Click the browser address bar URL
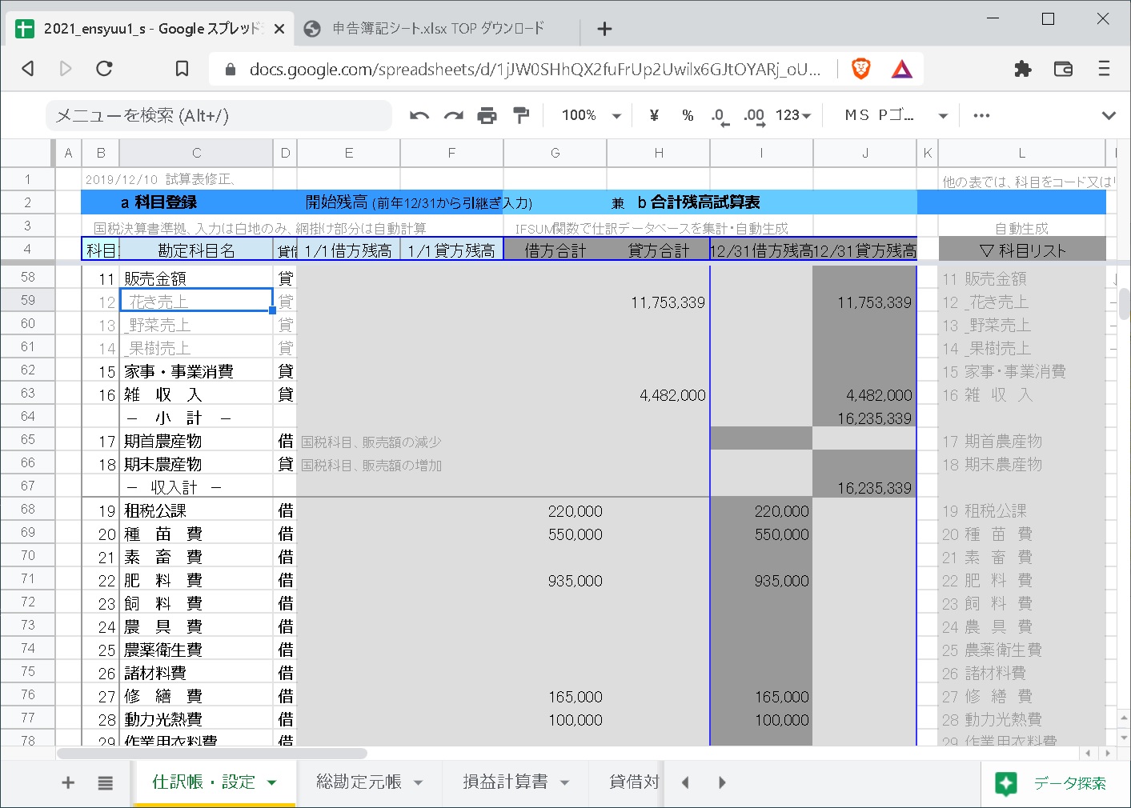Screen dimensions: 1131x808 click(535, 70)
